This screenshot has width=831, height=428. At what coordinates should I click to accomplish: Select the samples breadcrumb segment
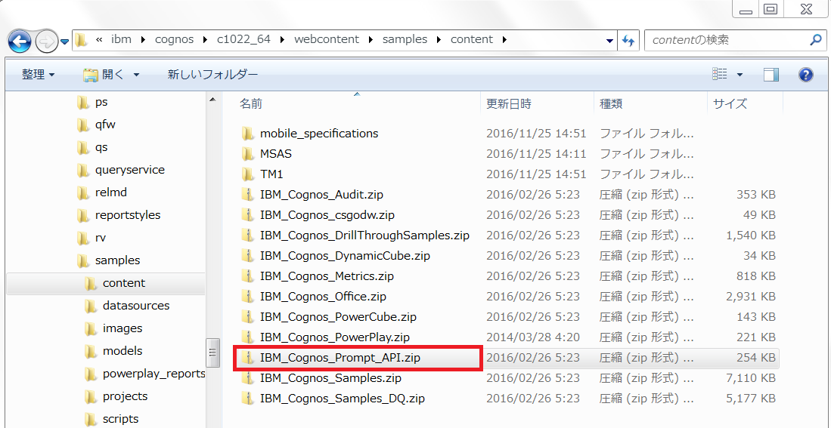click(x=405, y=39)
